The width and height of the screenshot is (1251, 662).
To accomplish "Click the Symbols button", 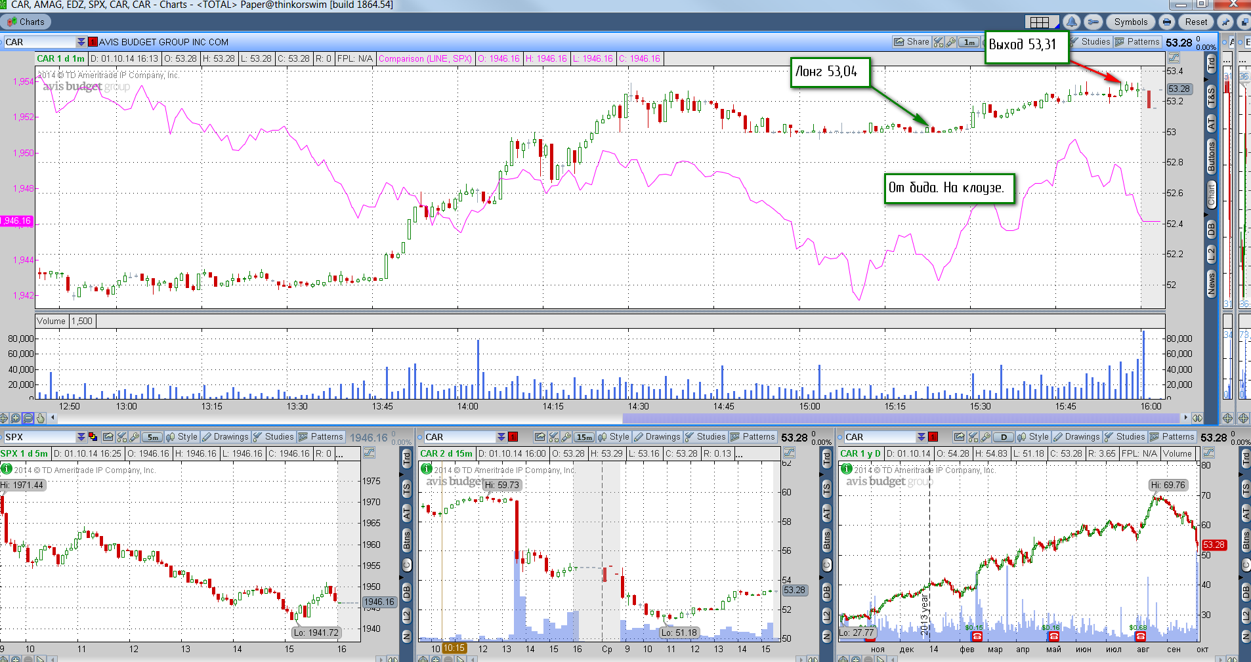I will point(1131,22).
